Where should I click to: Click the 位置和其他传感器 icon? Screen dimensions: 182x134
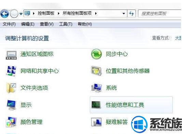pyautogui.click(x=96, y=71)
